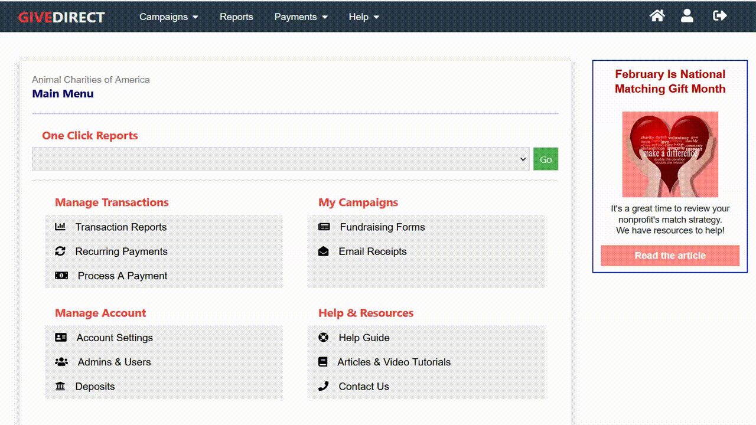Click the GIVEDIRECT logo
The height and width of the screenshot is (425, 756).
pyautogui.click(x=61, y=17)
